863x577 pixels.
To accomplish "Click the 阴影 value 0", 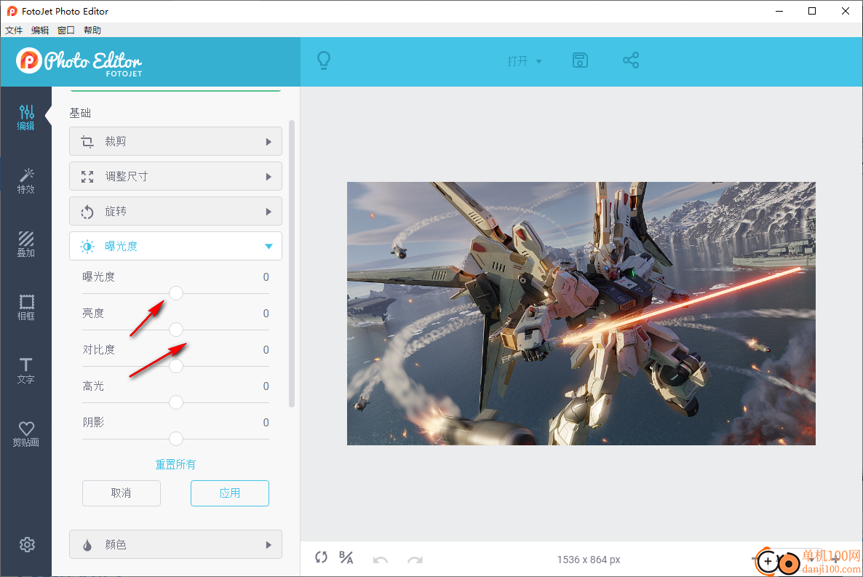I will [x=266, y=422].
